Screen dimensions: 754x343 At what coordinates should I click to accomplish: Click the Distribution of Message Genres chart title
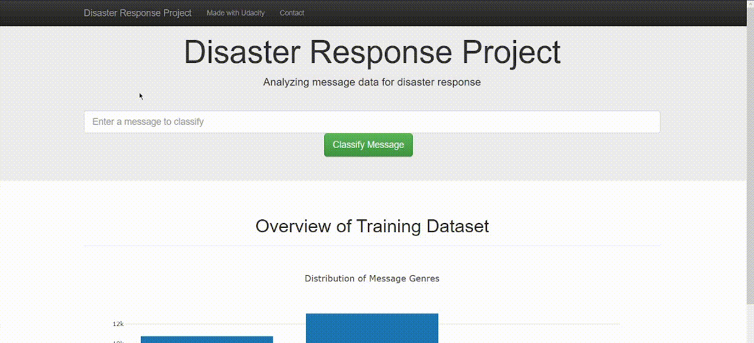(x=372, y=279)
